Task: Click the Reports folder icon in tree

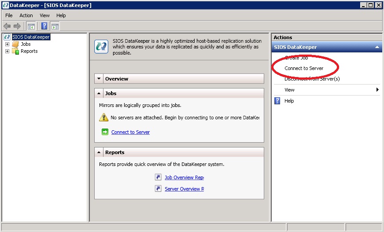Action: pyautogui.click(x=15, y=51)
